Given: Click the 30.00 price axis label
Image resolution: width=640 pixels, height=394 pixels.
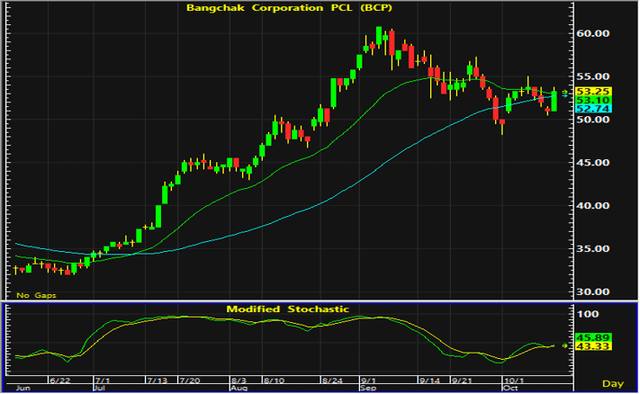Looking at the screenshot, I should tap(592, 292).
